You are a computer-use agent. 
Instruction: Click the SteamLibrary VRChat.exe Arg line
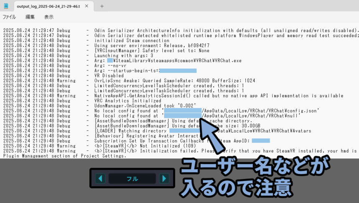coord(122,60)
